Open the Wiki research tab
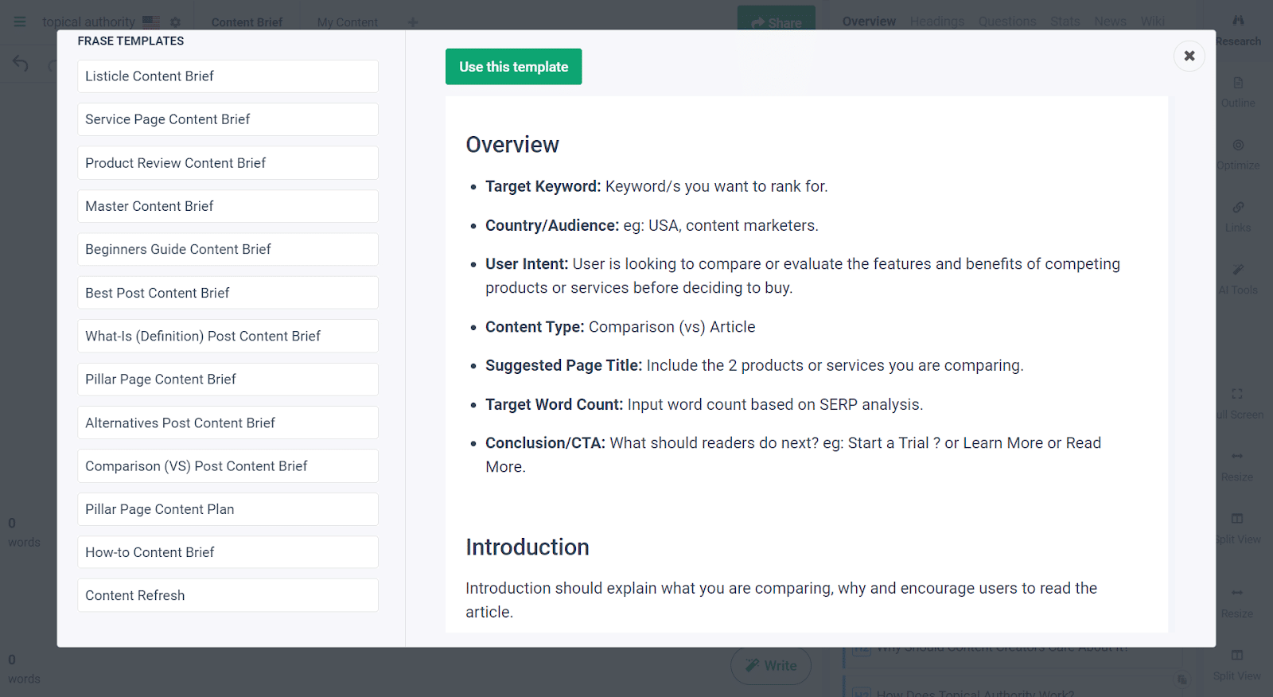Image resolution: width=1273 pixels, height=697 pixels. pyautogui.click(x=1152, y=21)
